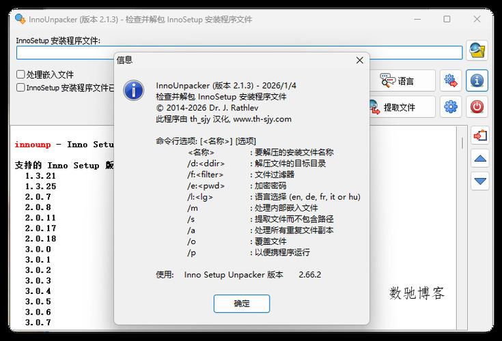
Task: Open the browse file icon next to the path field
Action: coord(477,50)
